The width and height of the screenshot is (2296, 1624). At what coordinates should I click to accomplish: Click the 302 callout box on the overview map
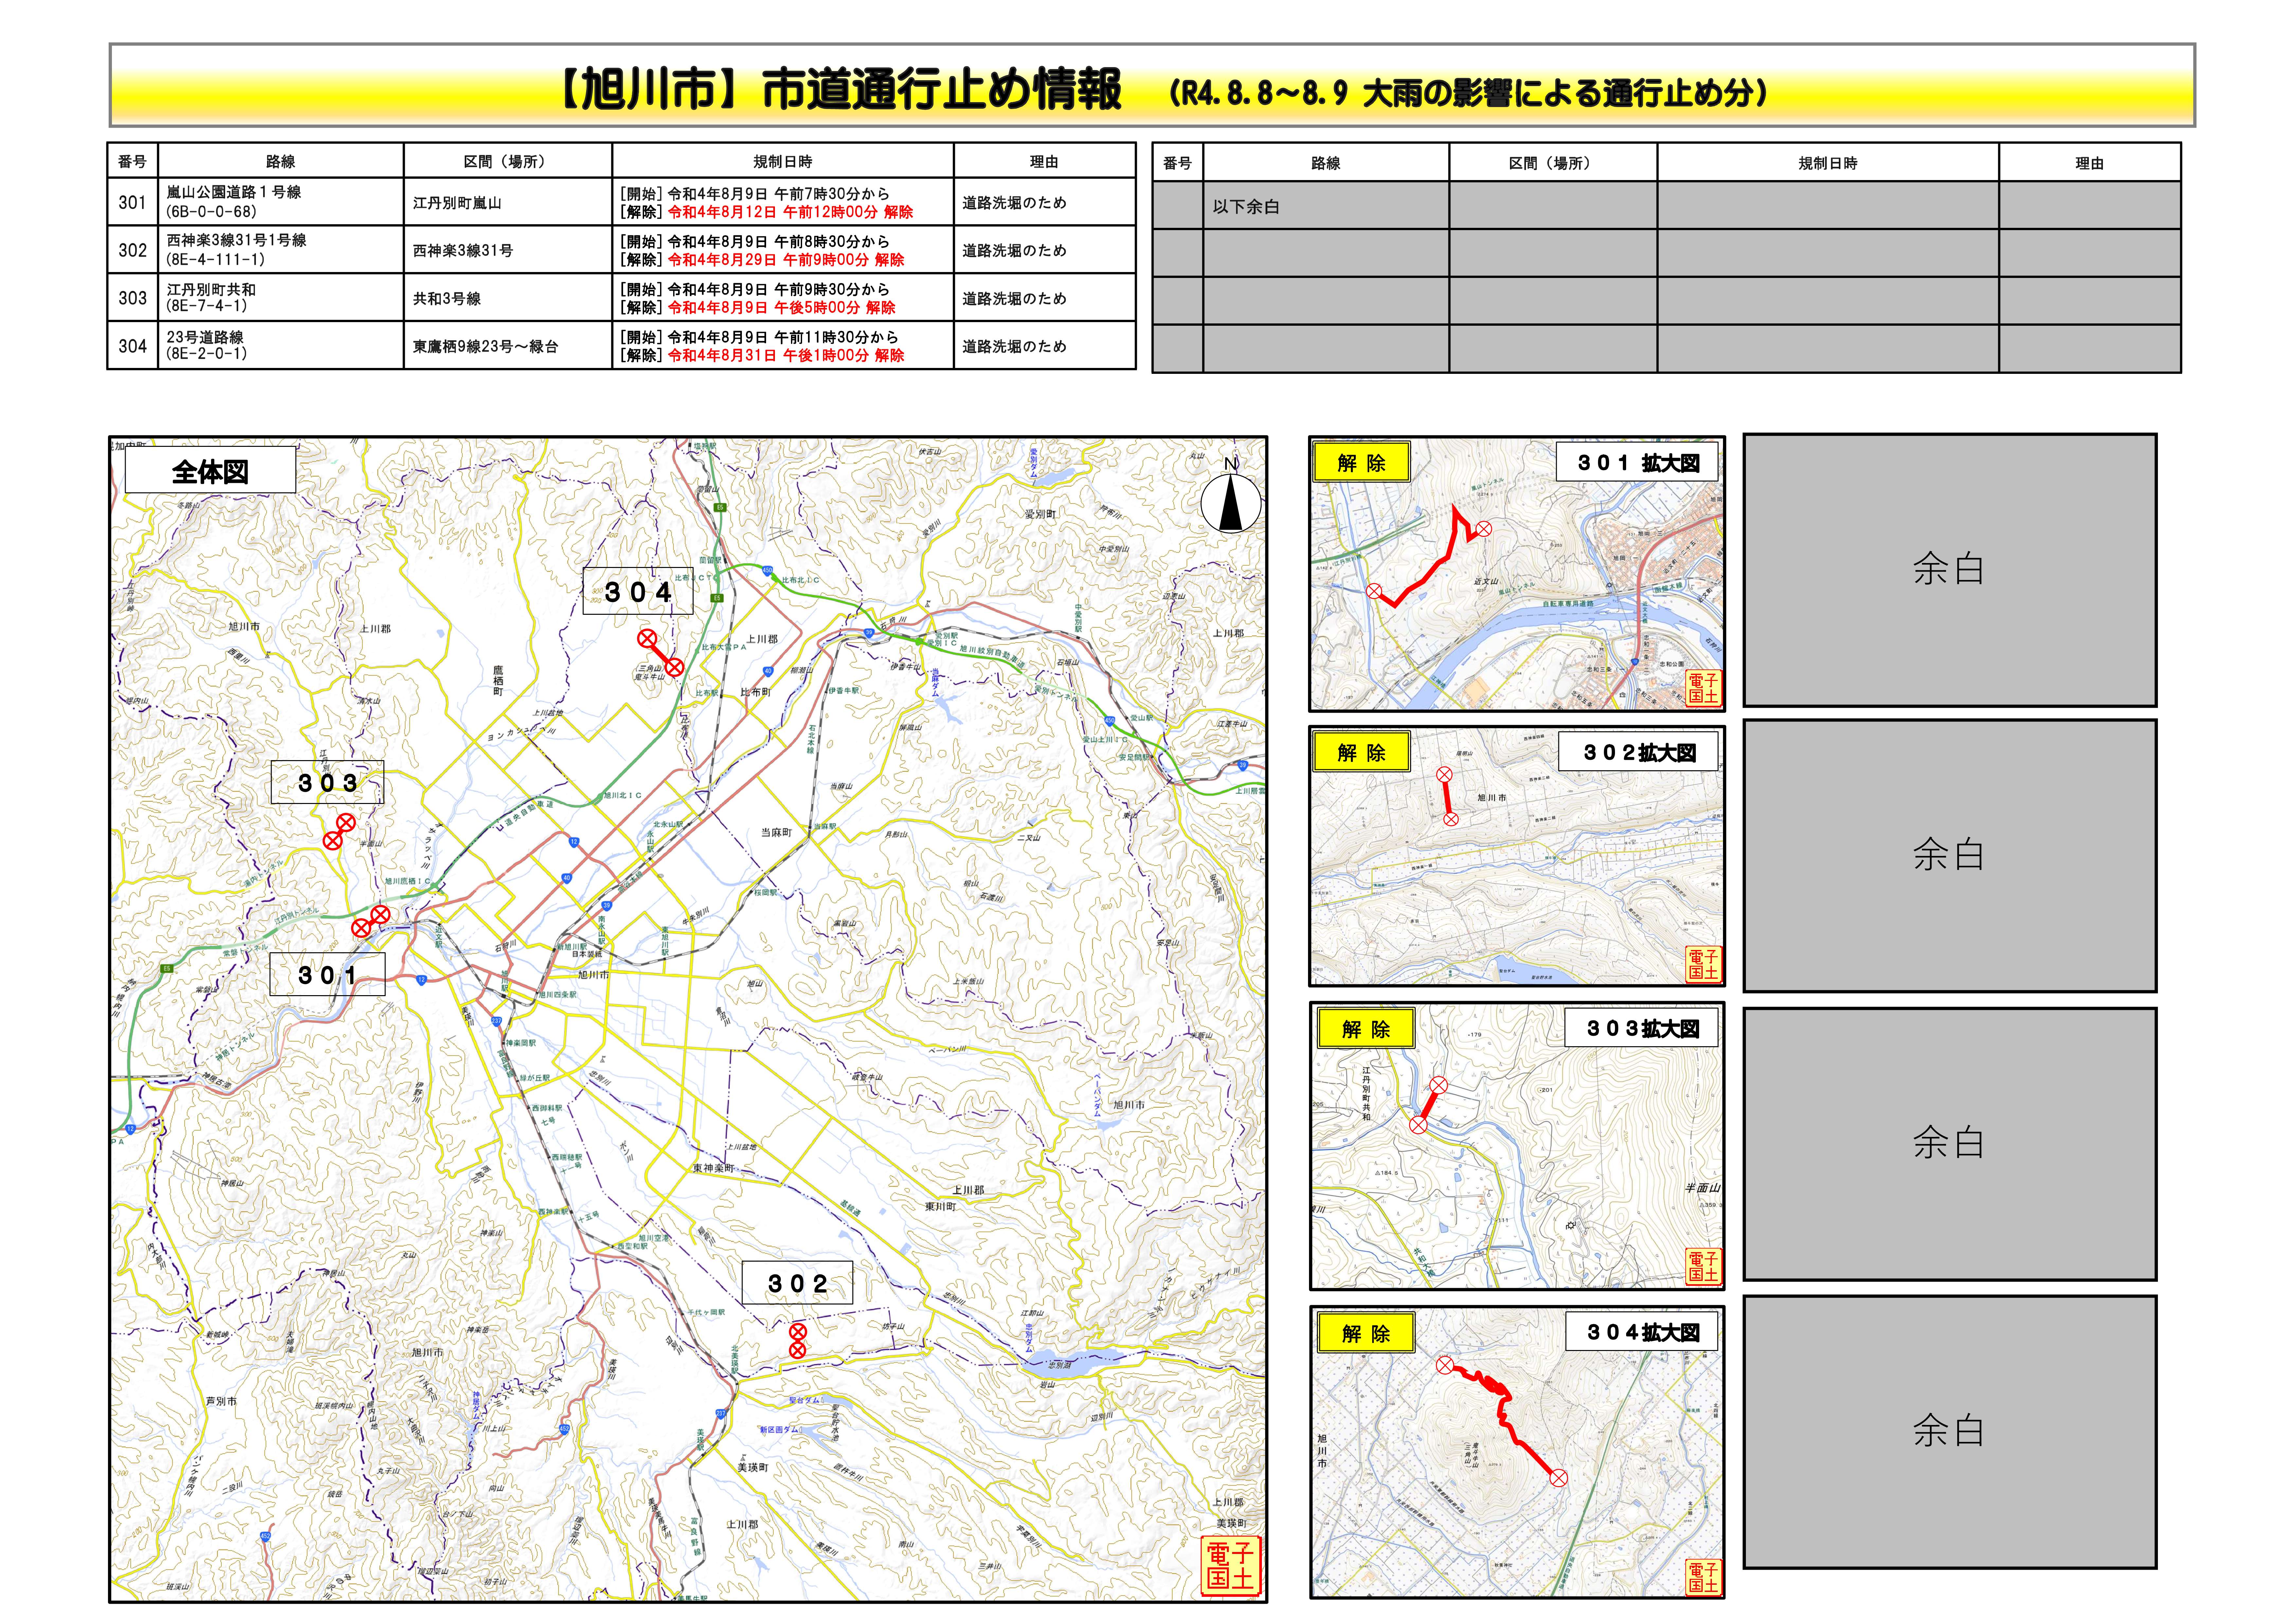[797, 1283]
